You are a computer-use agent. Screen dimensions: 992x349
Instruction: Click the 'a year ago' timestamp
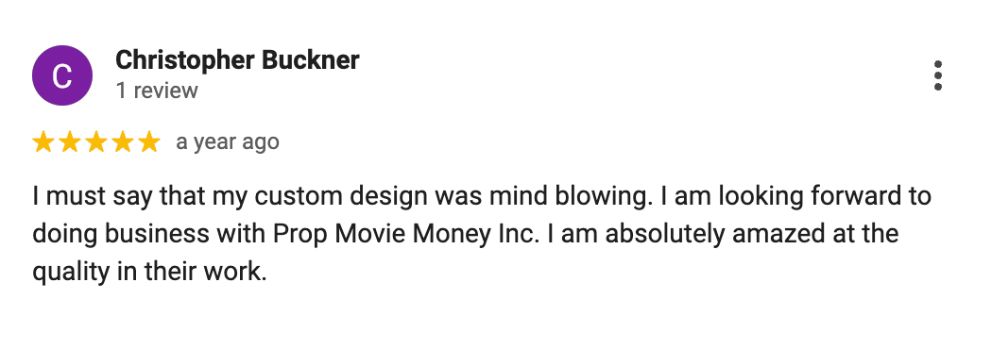pos(227,142)
